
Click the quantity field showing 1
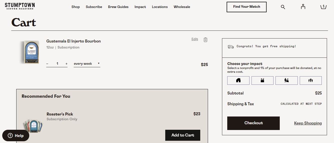tap(57, 64)
